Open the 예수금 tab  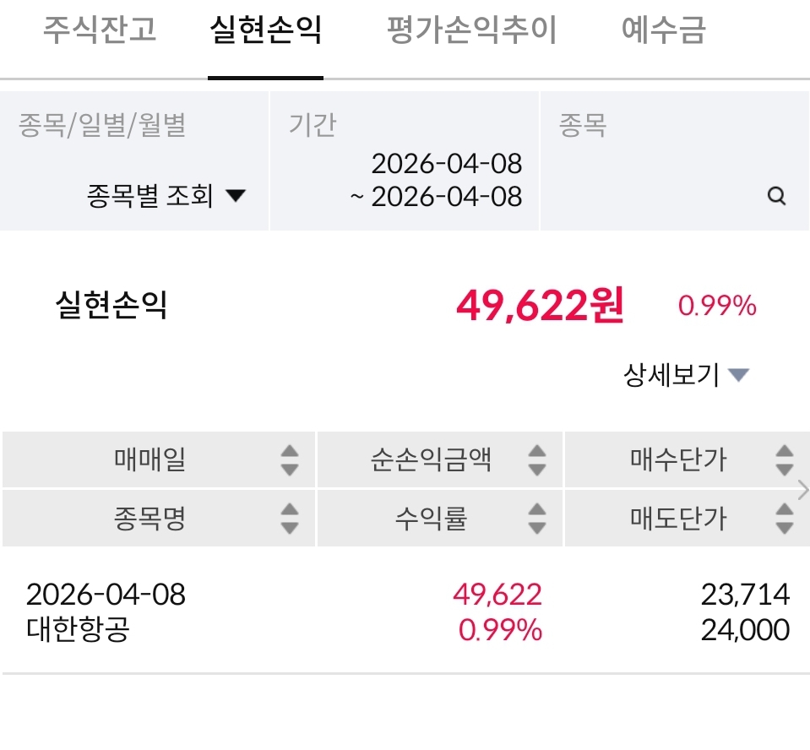click(x=663, y=30)
